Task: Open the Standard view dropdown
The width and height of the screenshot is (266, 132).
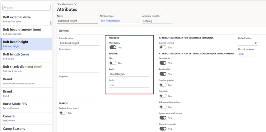Action: pos(67,4)
